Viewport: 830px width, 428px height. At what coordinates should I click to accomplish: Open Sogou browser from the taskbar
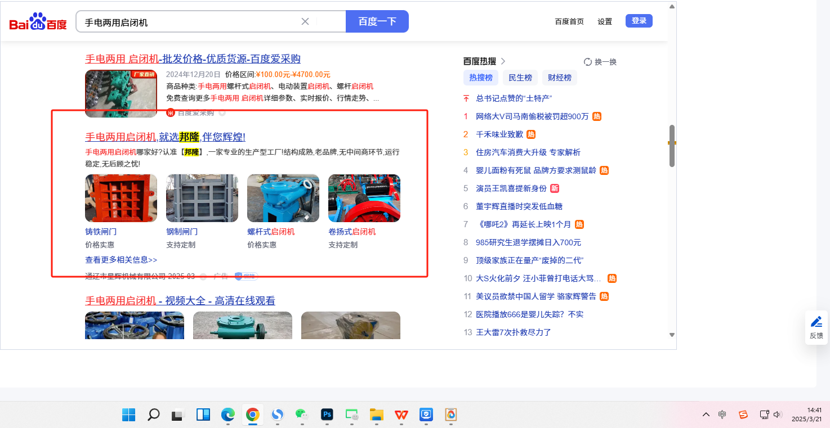(277, 415)
